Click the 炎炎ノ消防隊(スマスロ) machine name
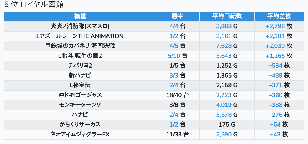This screenshot has width=308, height=144. (x=80, y=26)
